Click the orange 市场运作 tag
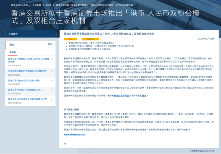 (x=90, y=39)
